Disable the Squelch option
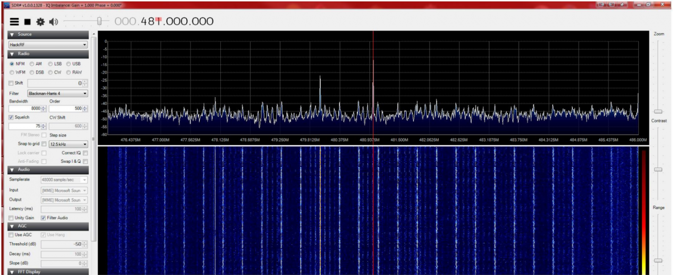 [11, 117]
